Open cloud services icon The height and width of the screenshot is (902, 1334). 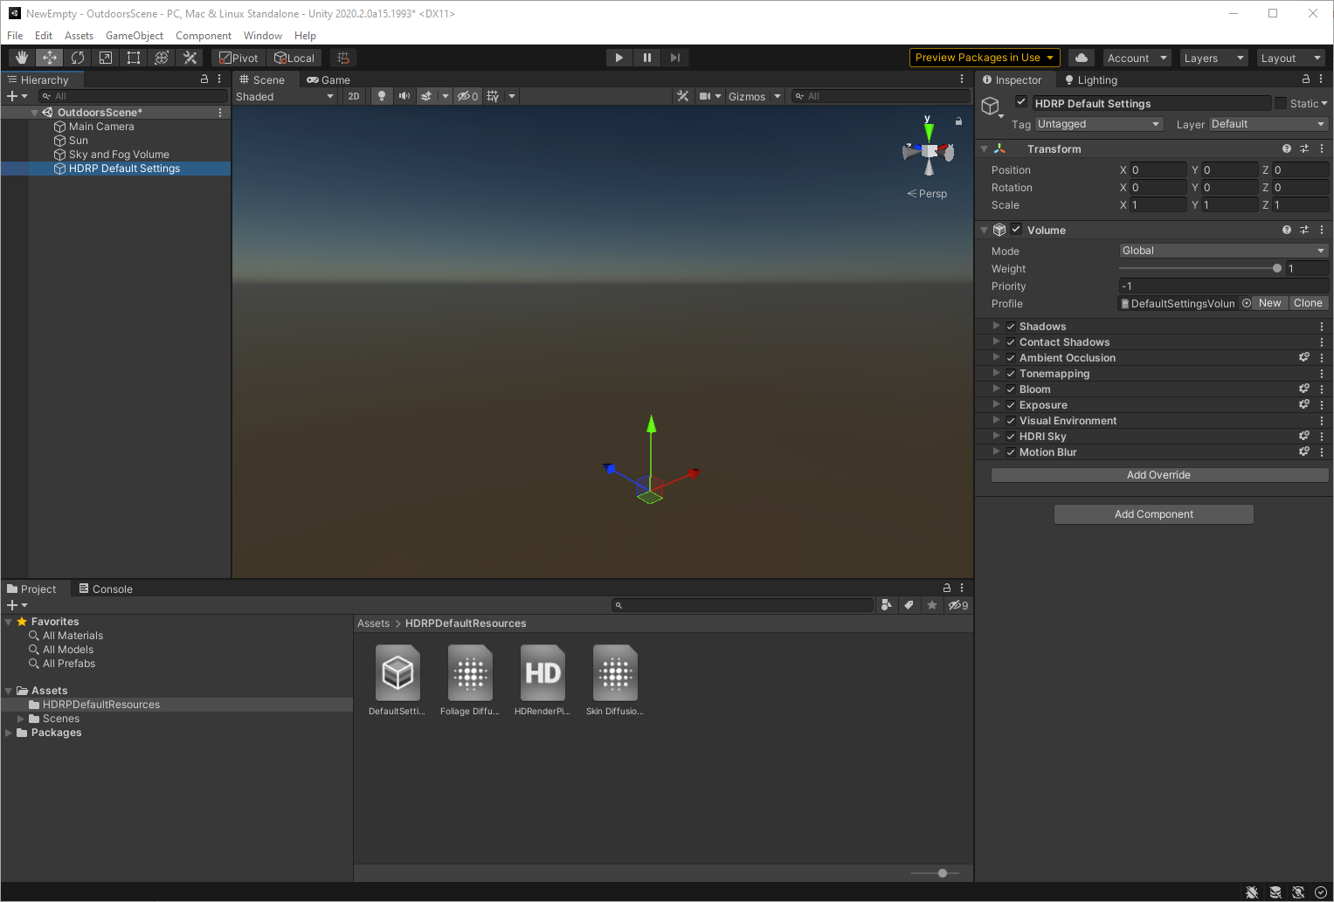tap(1082, 58)
